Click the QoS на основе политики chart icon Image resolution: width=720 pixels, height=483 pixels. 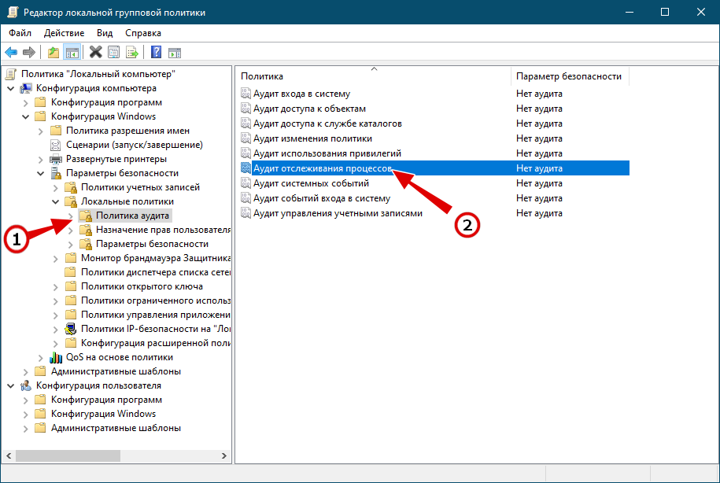click(56, 357)
